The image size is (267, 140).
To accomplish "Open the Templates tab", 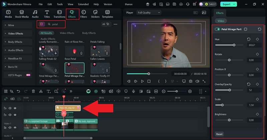I will coord(107,14).
